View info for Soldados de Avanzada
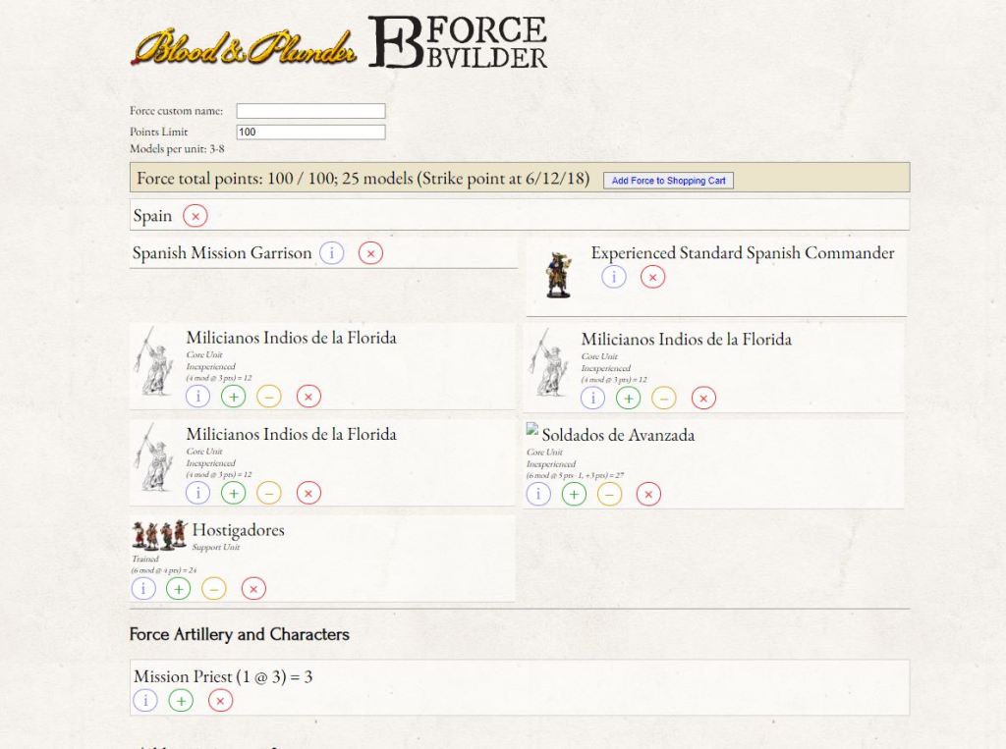 click(x=538, y=494)
